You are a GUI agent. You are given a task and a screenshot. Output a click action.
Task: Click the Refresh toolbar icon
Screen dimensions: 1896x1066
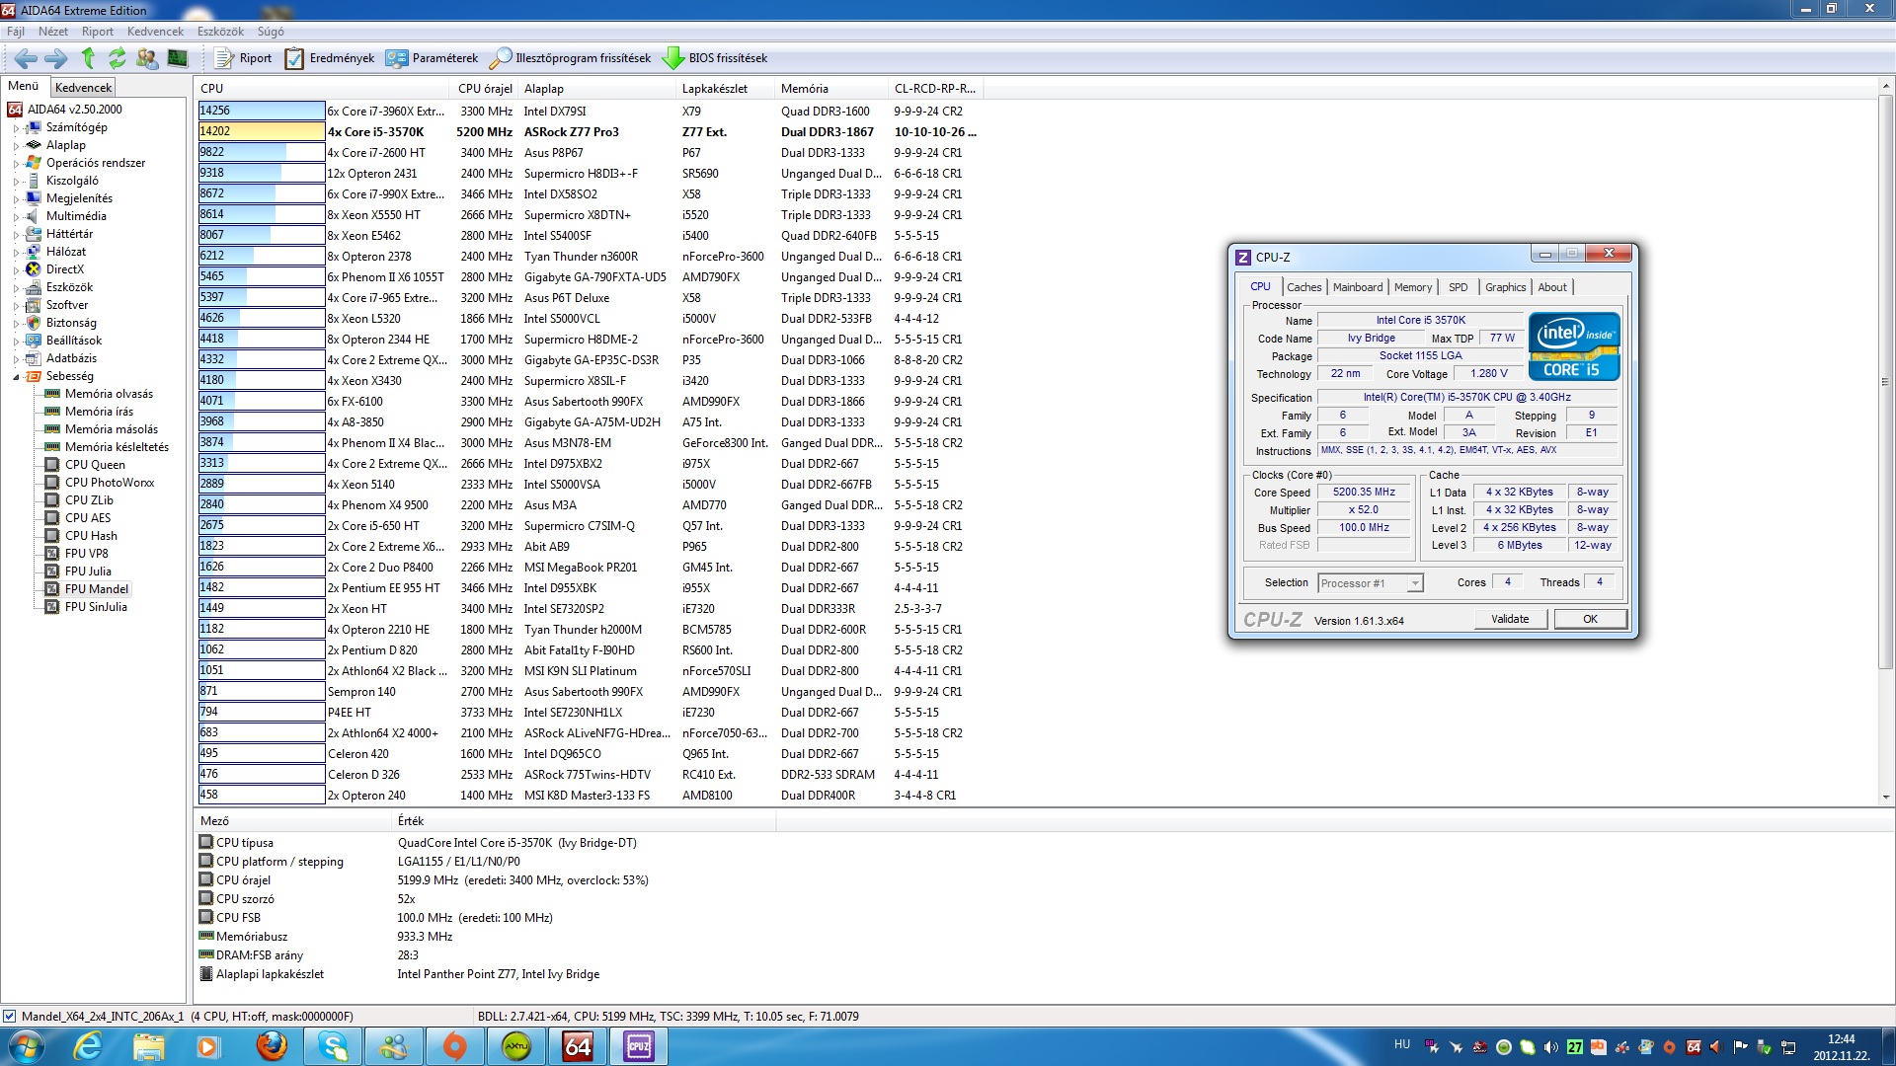(x=118, y=58)
